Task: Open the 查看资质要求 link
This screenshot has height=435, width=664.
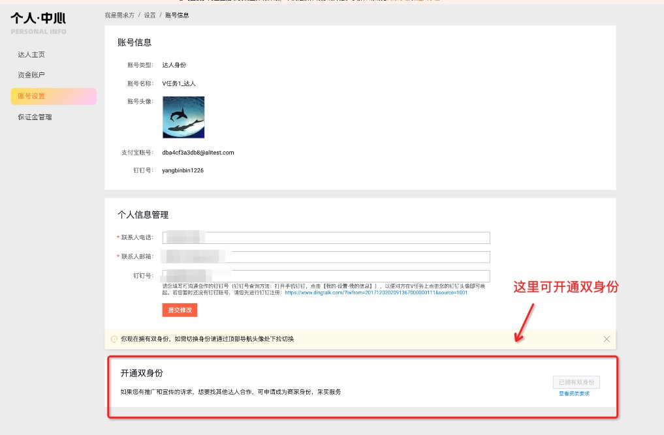Action: [x=574, y=393]
